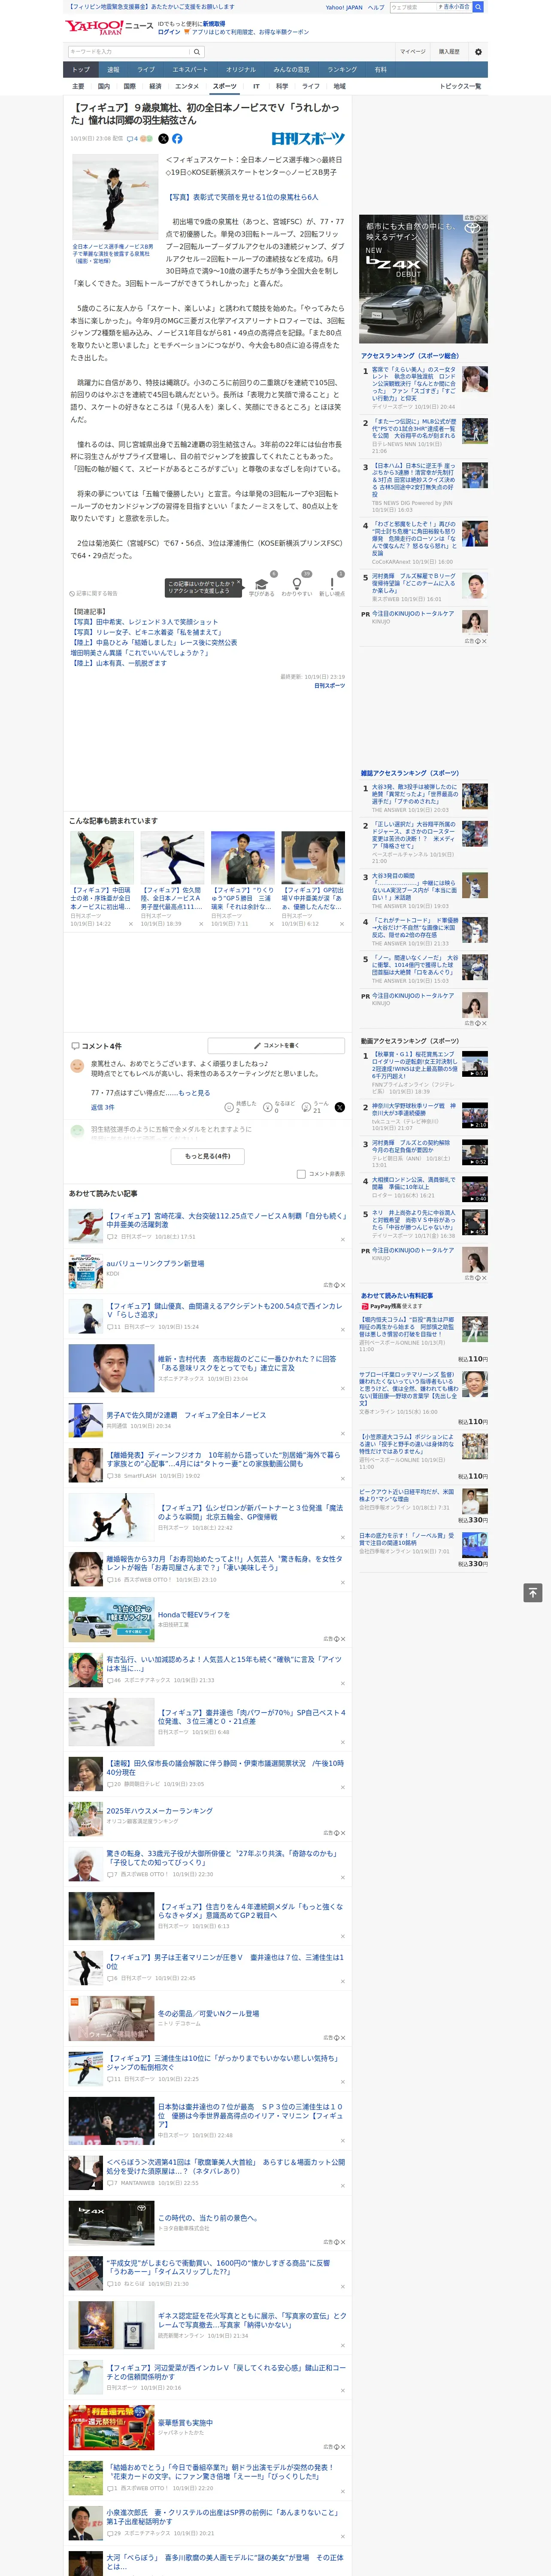
Task: Open article 宮崎花湖、大台突破112.25点でノービスA制覇
Action: pyautogui.click(x=226, y=1220)
